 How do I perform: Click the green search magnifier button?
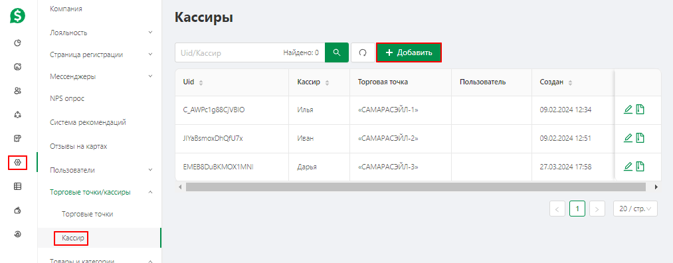coord(337,52)
